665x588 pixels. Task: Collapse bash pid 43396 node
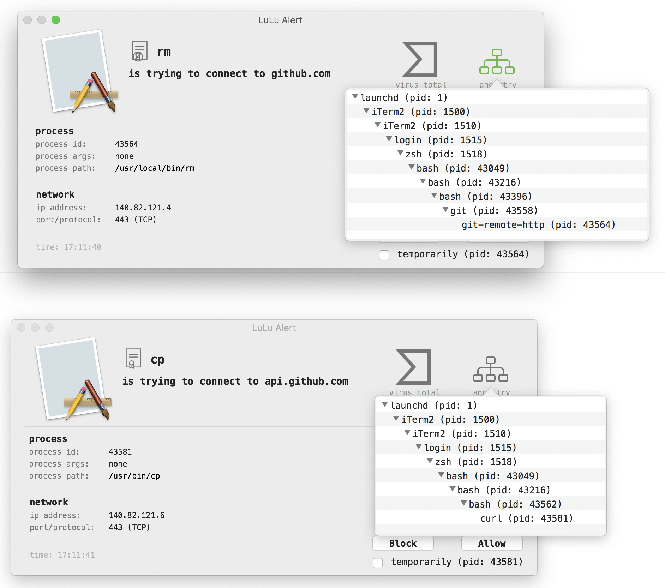434,195
